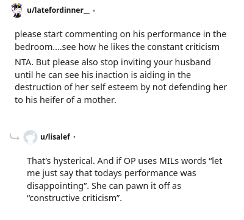Click the line starting "until he can see"

pyautogui.click(x=102, y=75)
